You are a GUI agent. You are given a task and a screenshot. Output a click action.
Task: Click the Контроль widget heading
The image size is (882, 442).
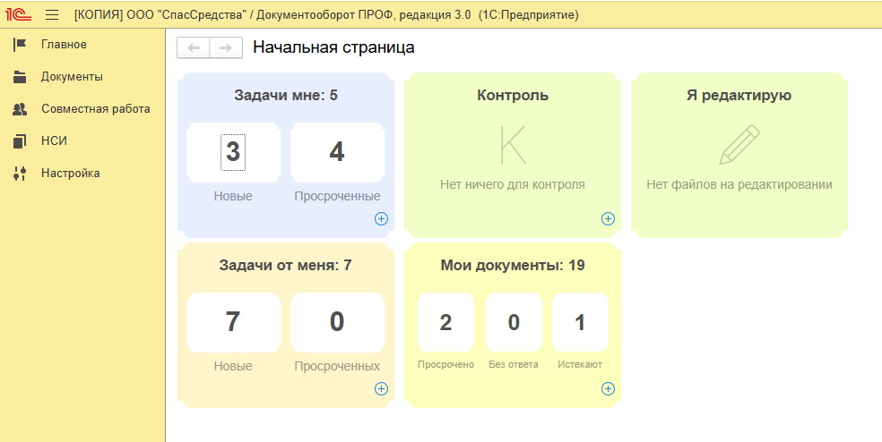pos(513,96)
